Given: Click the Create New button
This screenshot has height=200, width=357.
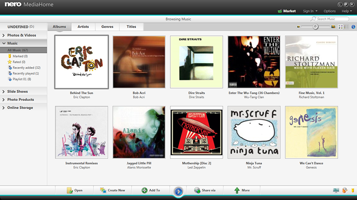Looking at the screenshot, I should coord(112,190).
